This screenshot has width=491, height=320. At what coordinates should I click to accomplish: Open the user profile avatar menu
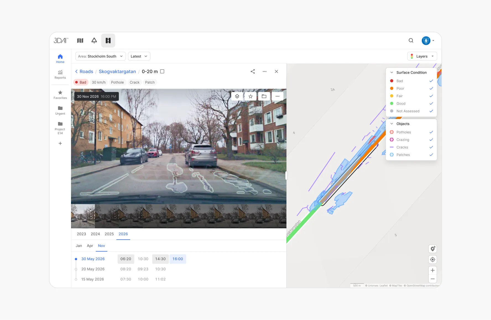pyautogui.click(x=428, y=41)
